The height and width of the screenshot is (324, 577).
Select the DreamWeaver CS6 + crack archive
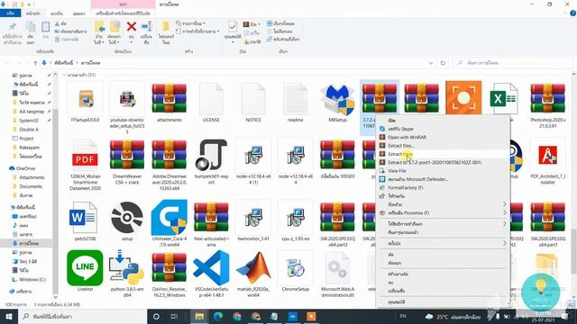tap(127, 162)
